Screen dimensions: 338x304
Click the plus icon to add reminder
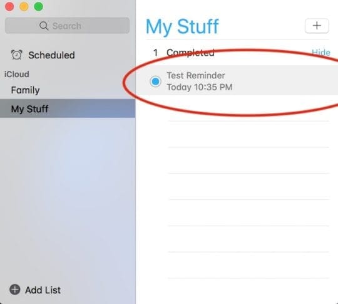[317, 26]
